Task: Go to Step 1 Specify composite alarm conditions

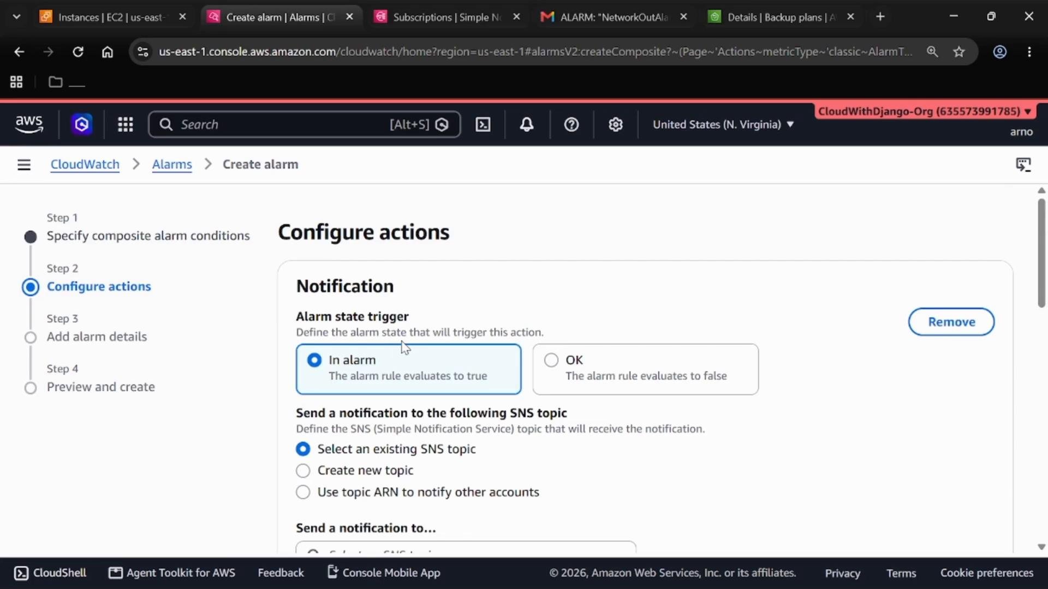Action: [x=148, y=236]
